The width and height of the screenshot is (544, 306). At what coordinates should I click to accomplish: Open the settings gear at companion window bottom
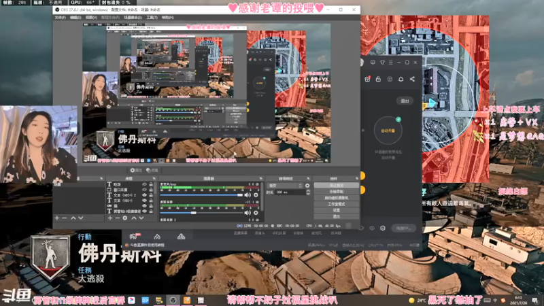pyautogui.click(x=383, y=228)
